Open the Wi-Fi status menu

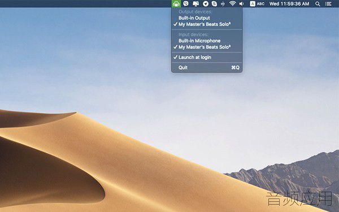pos(233,4)
